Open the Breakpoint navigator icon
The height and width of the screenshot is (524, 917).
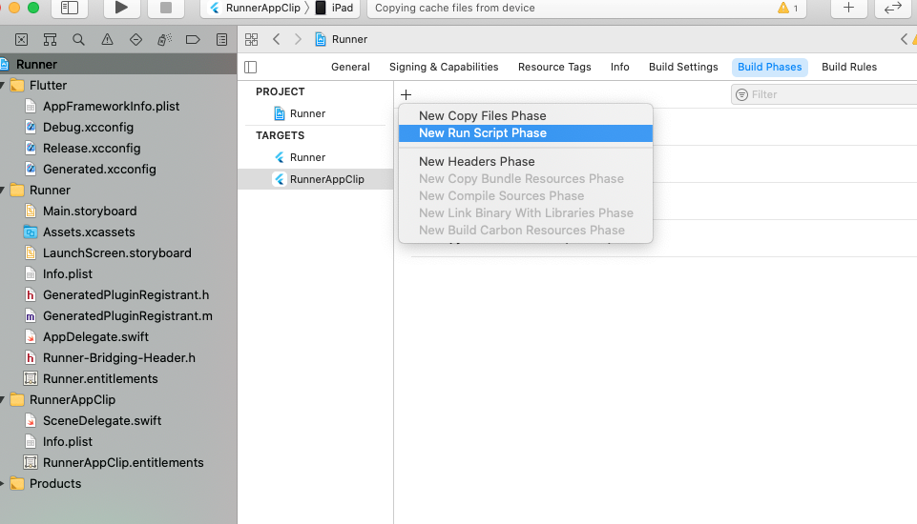pos(193,40)
